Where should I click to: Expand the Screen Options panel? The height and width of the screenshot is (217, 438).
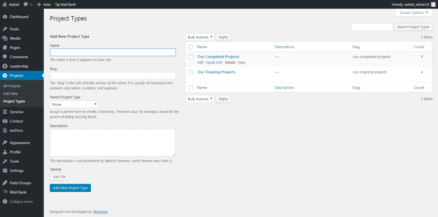tap(413, 13)
